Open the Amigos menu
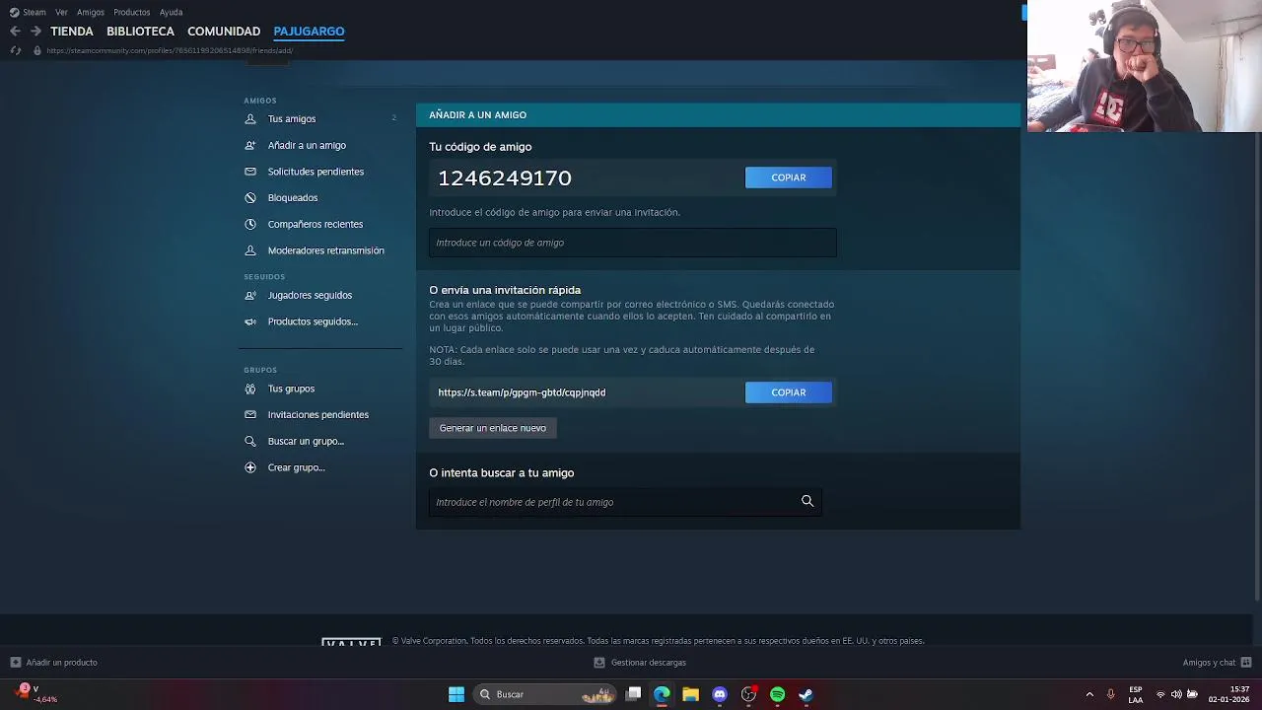Image resolution: width=1262 pixels, height=710 pixels. click(91, 12)
